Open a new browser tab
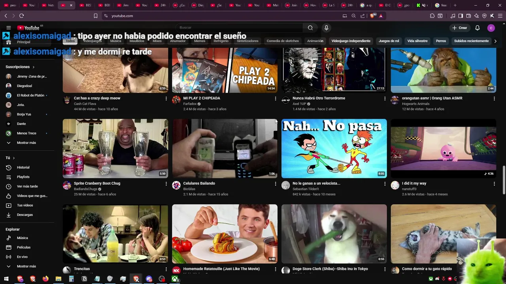This screenshot has width=506, height=284. pos(455,5)
